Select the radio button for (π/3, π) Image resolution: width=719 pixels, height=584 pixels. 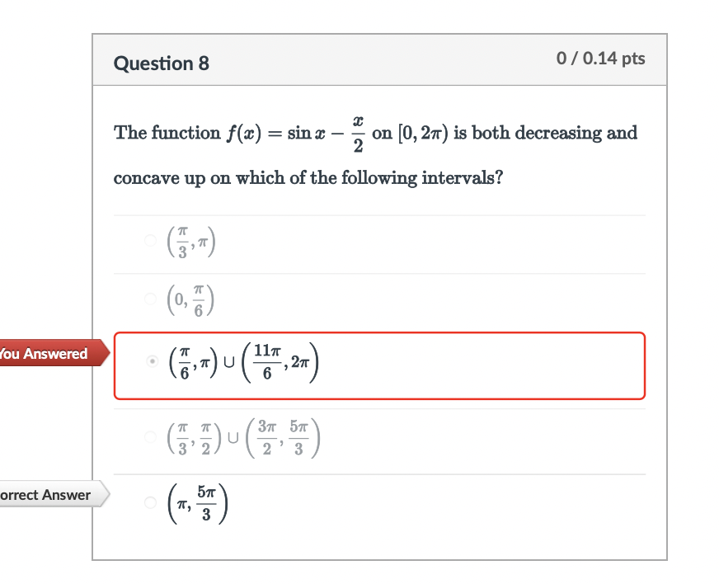click(x=150, y=242)
